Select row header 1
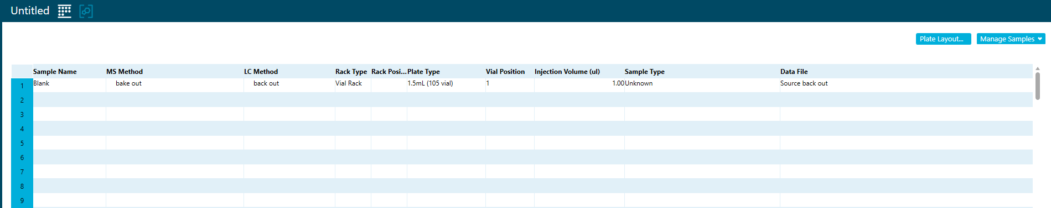This screenshot has height=208, width=1051. (22, 86)
